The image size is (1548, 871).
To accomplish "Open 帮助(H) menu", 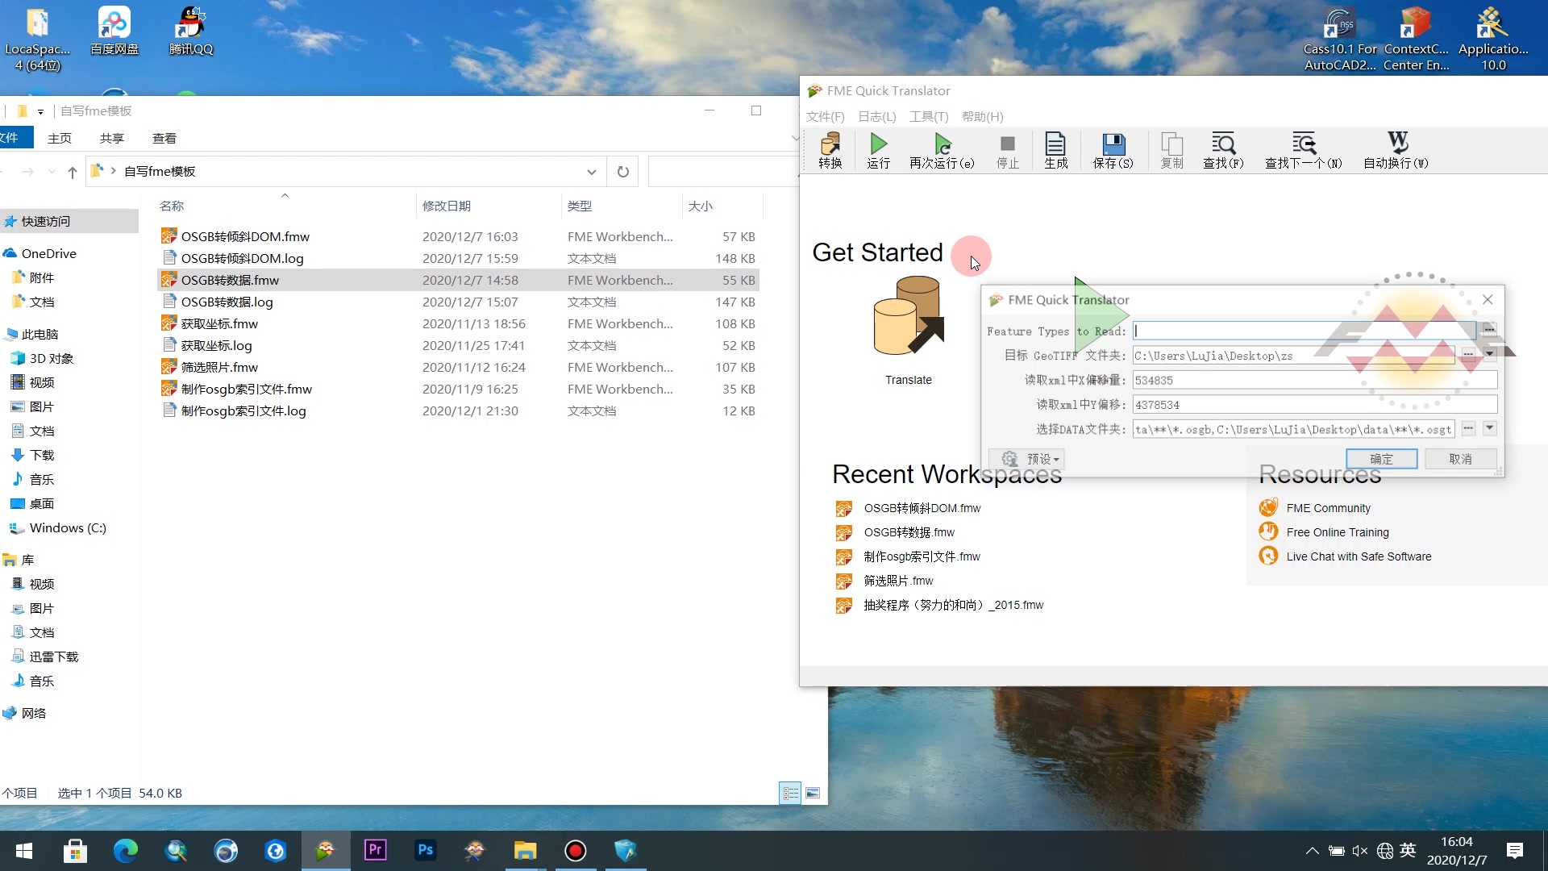I will 982,117.
